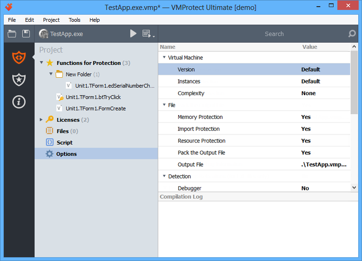Screen dimensions: 362x261
Task: Collapse the Detection property group
Action: 164,176
